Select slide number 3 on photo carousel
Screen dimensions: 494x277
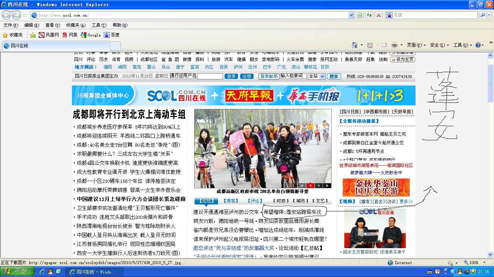pyautogui.click(x=311, y=186)
